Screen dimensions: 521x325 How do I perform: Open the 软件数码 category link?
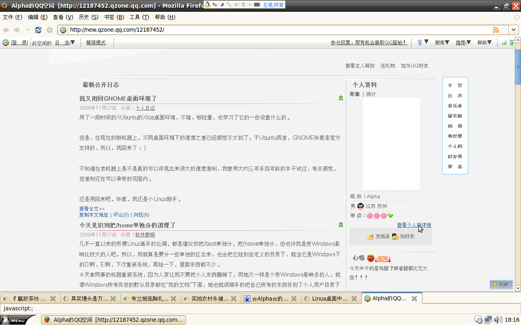[x=145, y=235]
